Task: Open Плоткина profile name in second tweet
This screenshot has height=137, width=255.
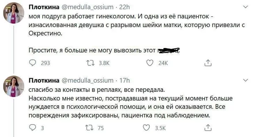Action: (44, 81)
